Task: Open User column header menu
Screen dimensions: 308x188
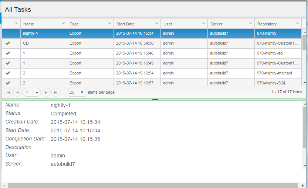Action: click(204, 23)
